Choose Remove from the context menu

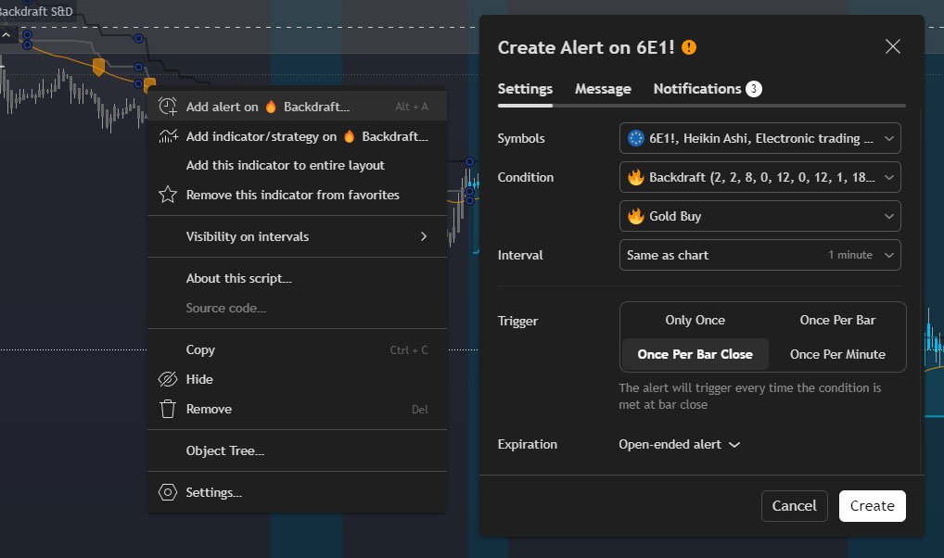click(x=297, y=409)
